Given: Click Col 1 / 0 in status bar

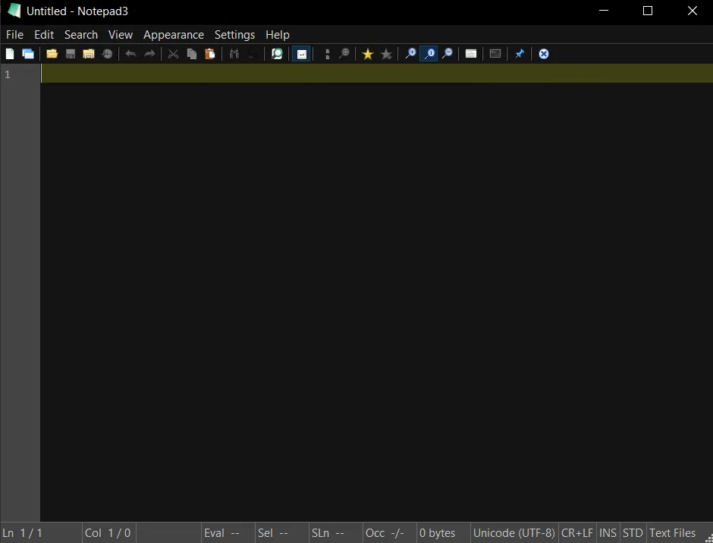Looking at the screenshot, I should point(108,533).
